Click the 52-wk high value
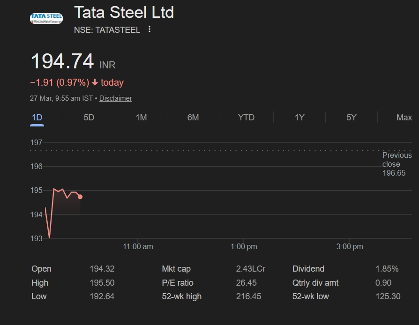 click(x=249, y=296)
